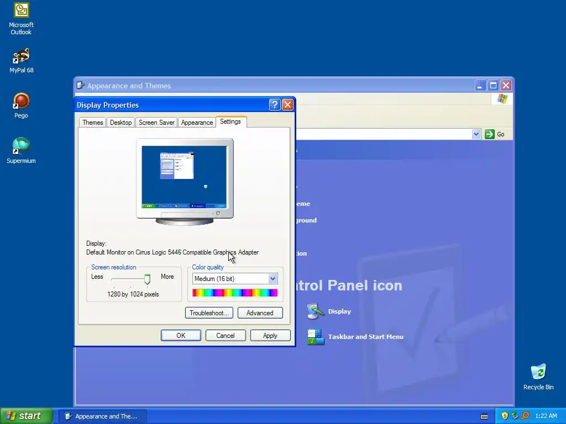Click OK in Display Properties
Screen dimensions: 566x424
(181, 335)
